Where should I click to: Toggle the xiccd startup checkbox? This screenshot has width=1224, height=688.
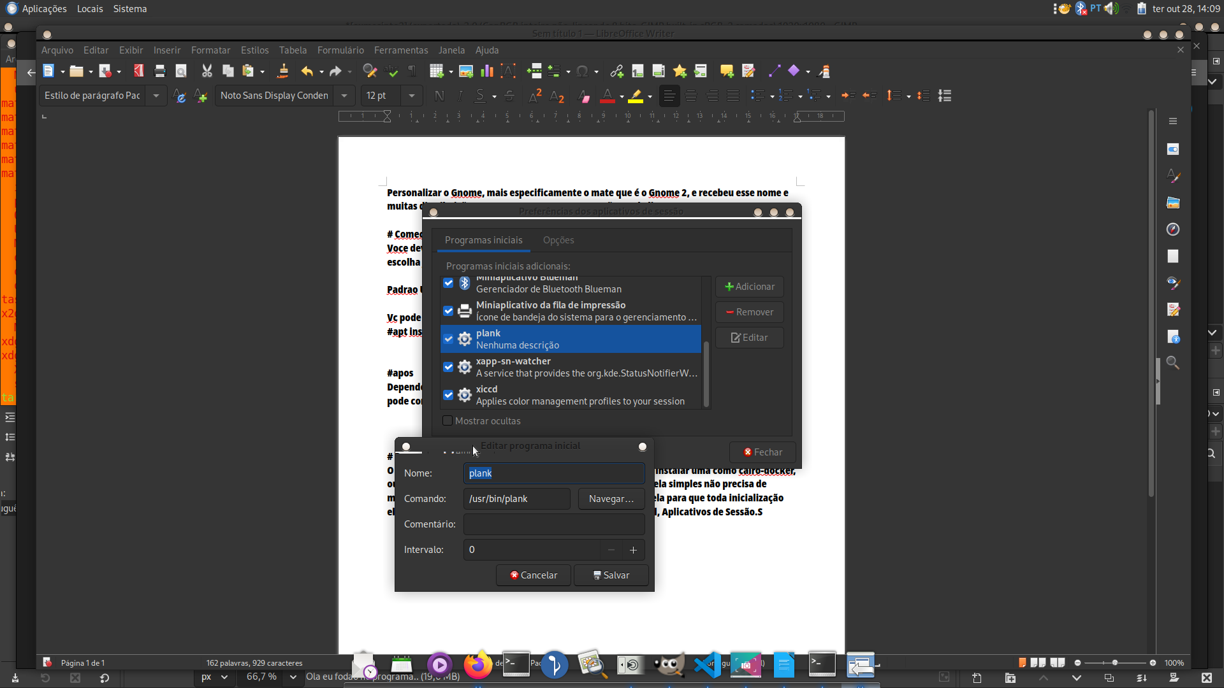click(448, 395)
